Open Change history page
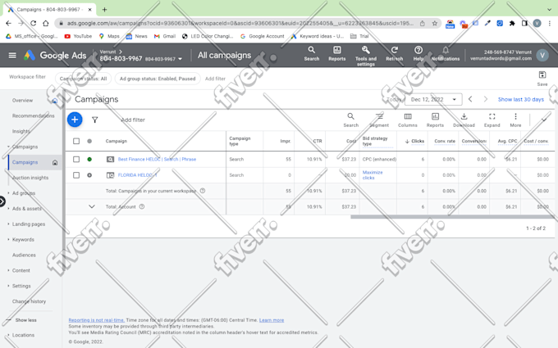The image size is (558, 348). pyautogui.click(x=29, y=301)
